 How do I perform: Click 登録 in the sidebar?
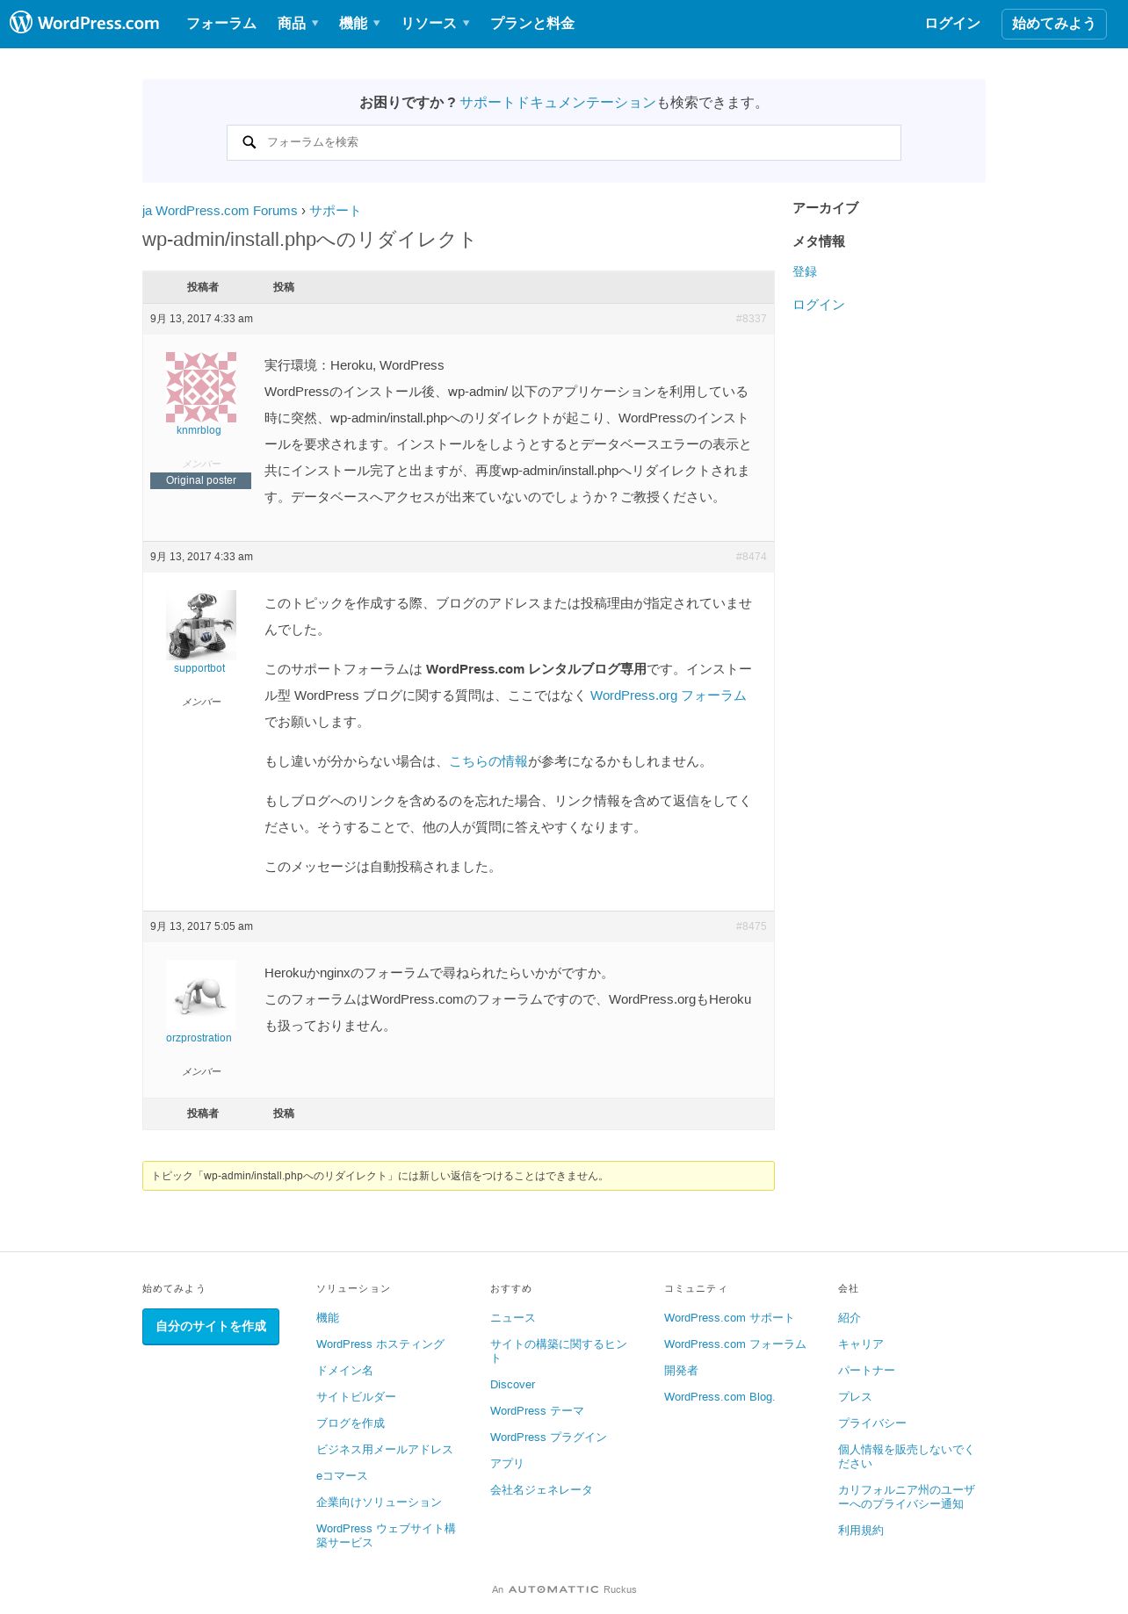[x=805, y=271]
